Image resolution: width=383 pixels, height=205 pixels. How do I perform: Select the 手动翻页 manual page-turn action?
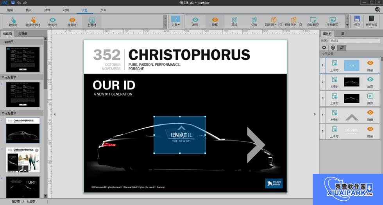tap(333, 22)
